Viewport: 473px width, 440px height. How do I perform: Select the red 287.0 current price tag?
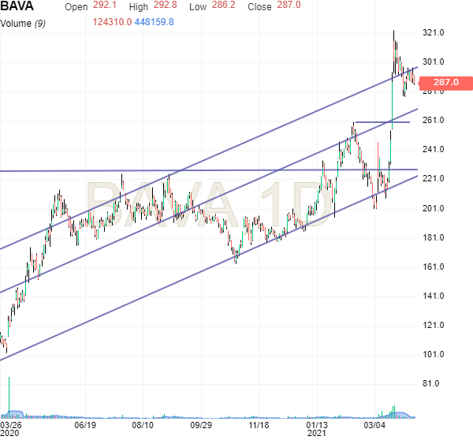pos(445,82)
